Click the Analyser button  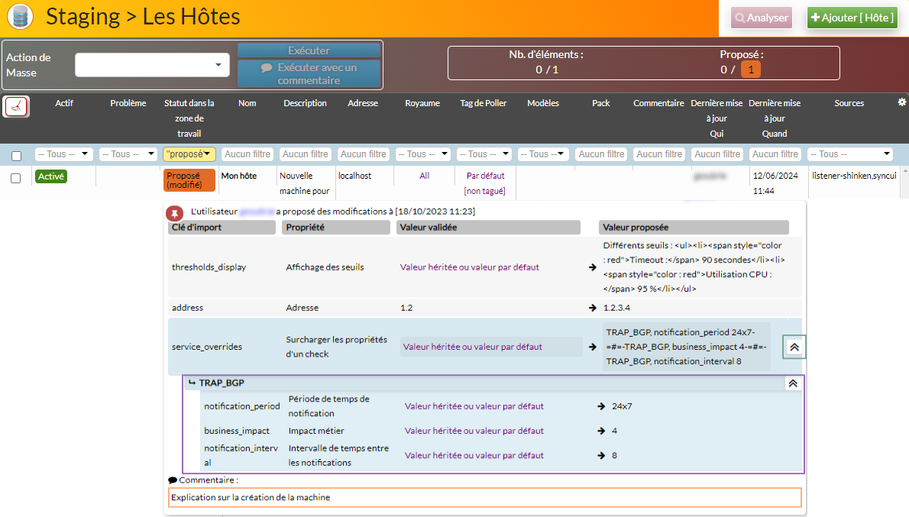coord(761,18)
